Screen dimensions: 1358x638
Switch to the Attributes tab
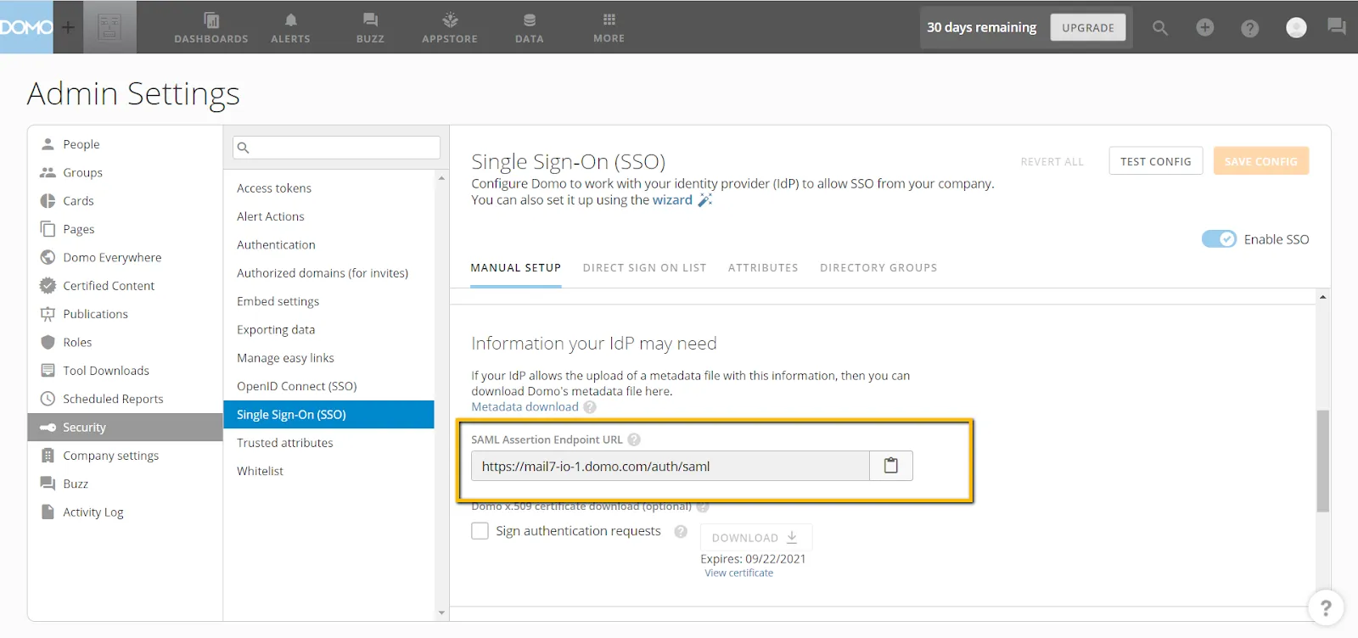click(762, 268)
